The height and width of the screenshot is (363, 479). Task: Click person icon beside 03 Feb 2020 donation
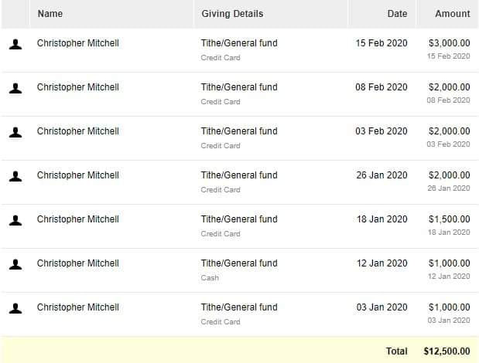coord(15,132)
